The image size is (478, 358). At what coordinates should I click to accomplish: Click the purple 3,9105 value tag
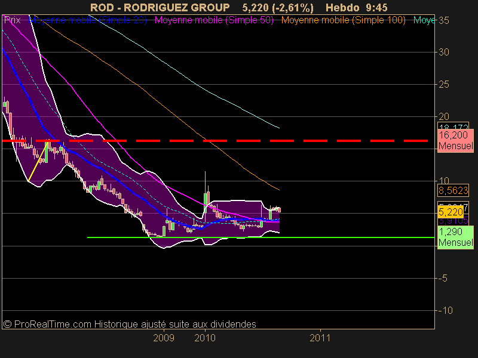453,221
